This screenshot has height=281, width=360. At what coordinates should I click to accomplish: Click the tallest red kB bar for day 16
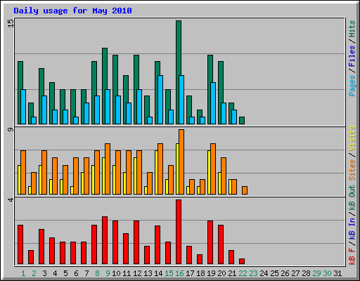tap(179, 232)
